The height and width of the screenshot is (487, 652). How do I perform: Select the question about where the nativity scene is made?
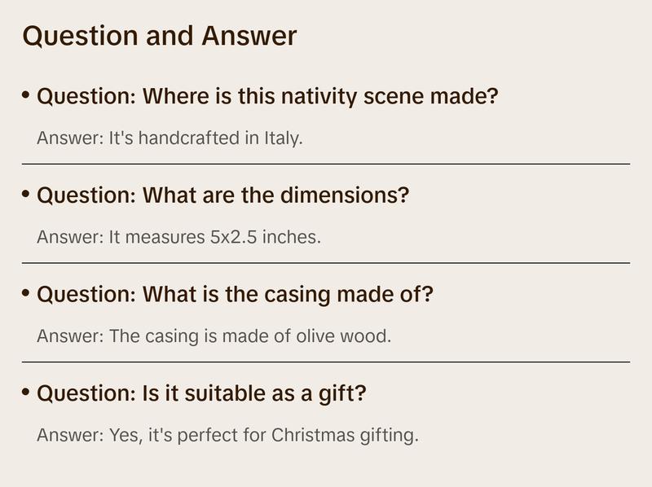pos(267,97)
